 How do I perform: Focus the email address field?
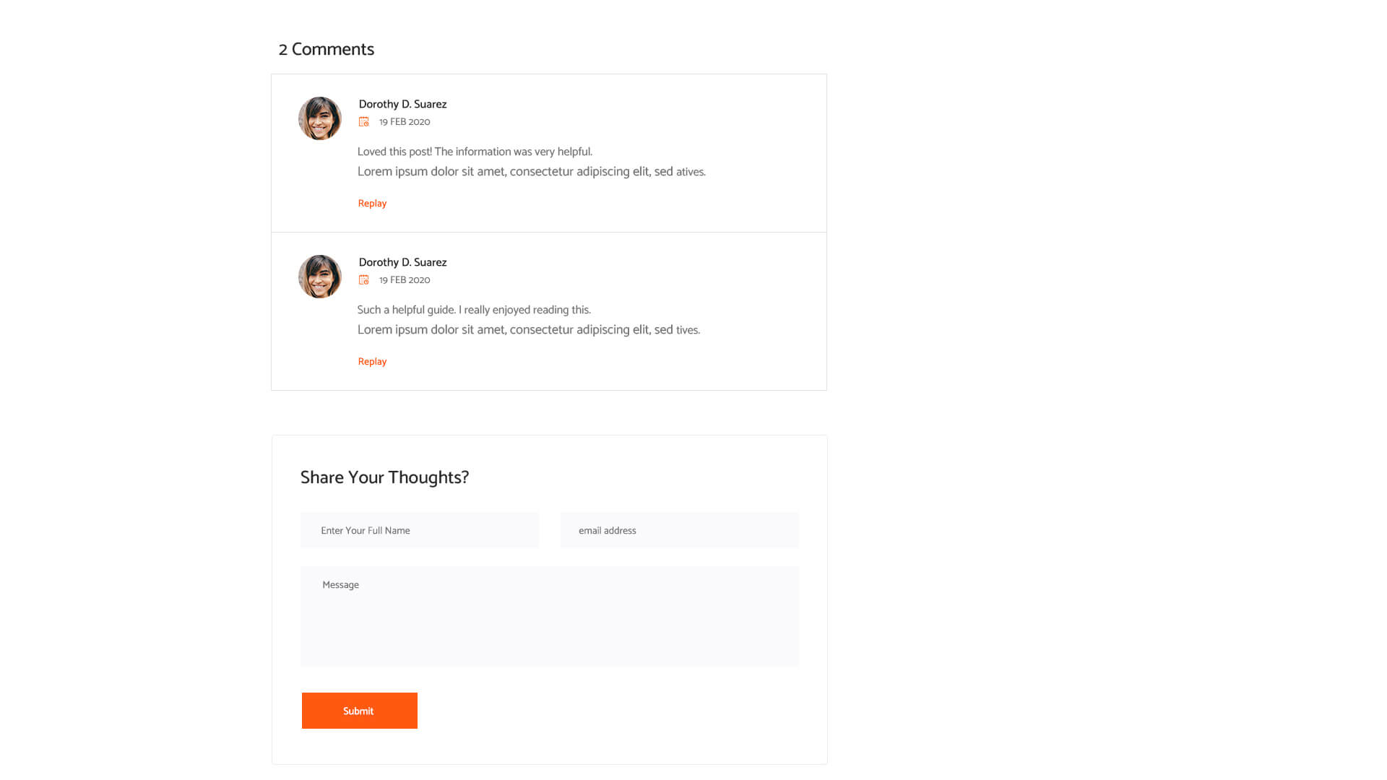(680, 531)
